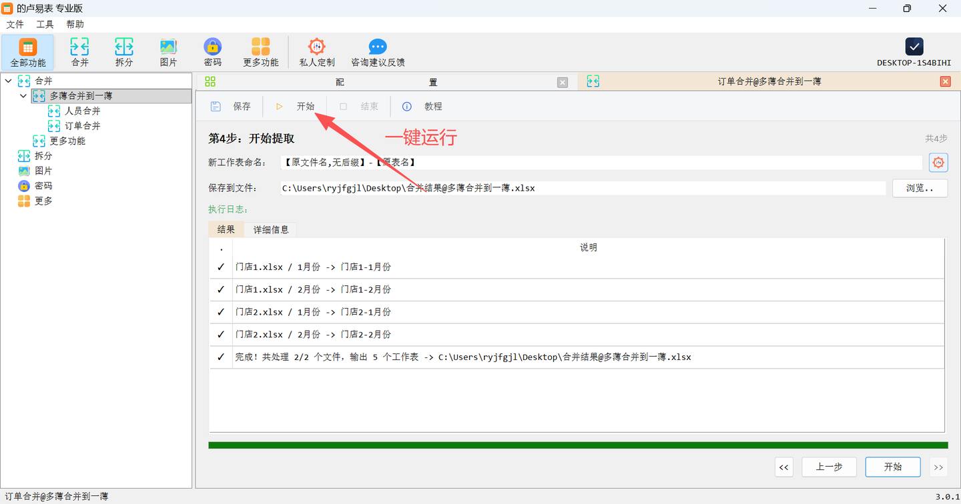
Task: Select log row 门店2.xlsx / 1月份
Action: pos(577,312)
